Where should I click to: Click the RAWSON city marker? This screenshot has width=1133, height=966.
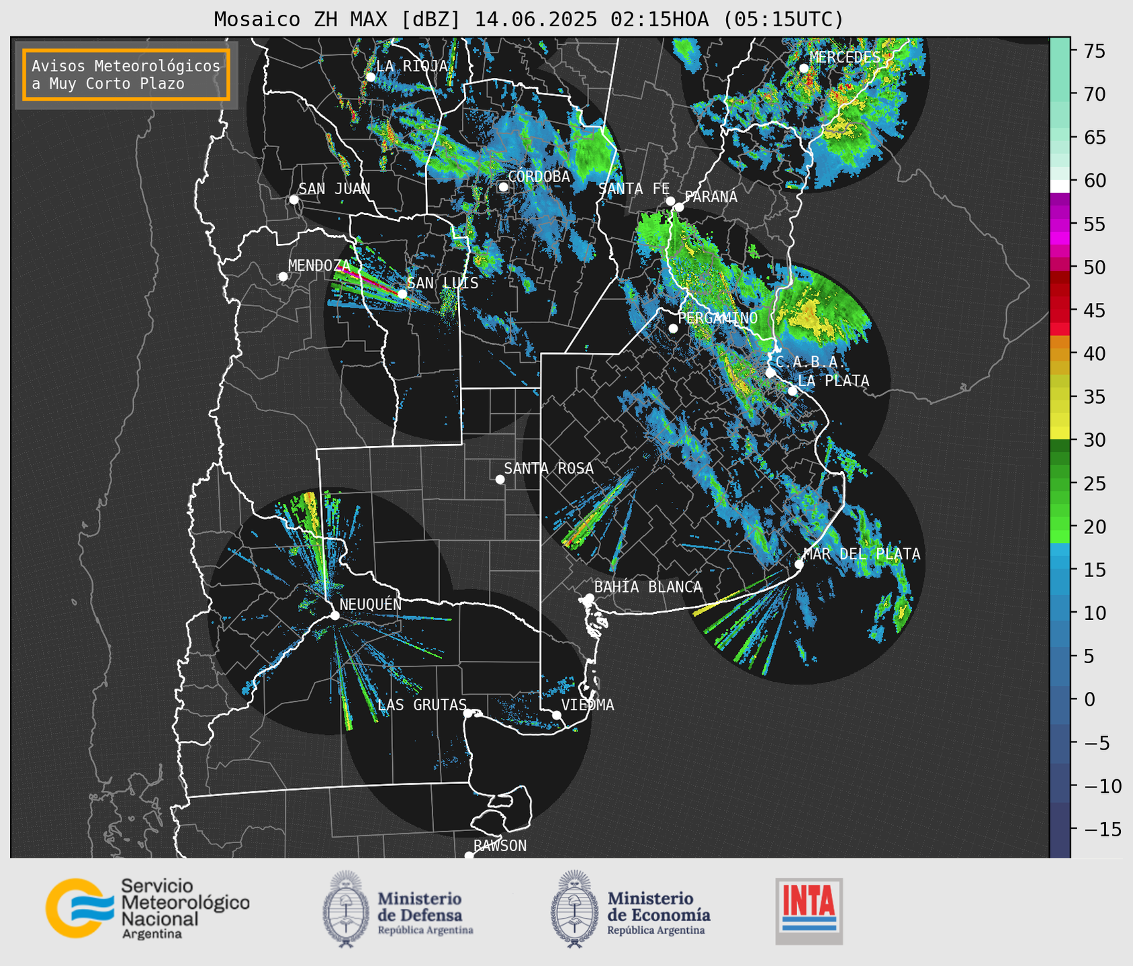point(469,855)
